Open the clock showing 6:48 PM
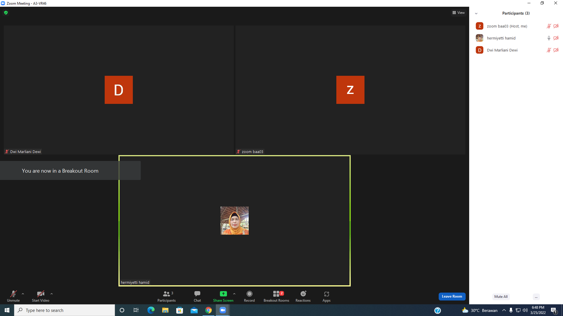This screenshot has width=563, height=316. click(538, 310)
